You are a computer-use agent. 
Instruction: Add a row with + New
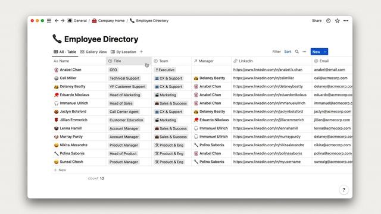click(x=60, y=170)
